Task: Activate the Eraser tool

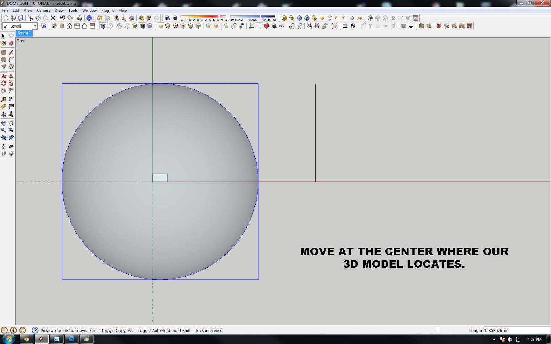Action: [x=11, y=43]
